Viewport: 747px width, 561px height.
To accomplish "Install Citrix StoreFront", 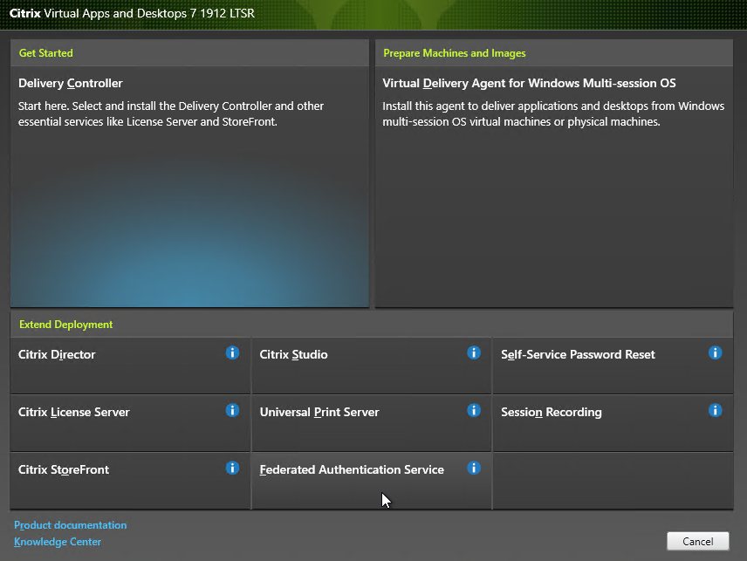I will pos(64,470).
